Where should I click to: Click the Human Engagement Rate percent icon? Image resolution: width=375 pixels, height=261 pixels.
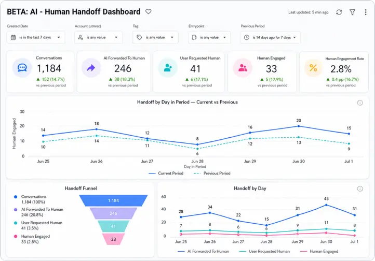[313, 68]
